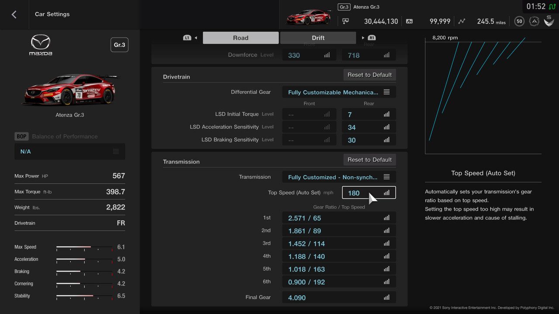Click the Braking 4.2 rating bar
559x314 pixels.
coord(84,272)
